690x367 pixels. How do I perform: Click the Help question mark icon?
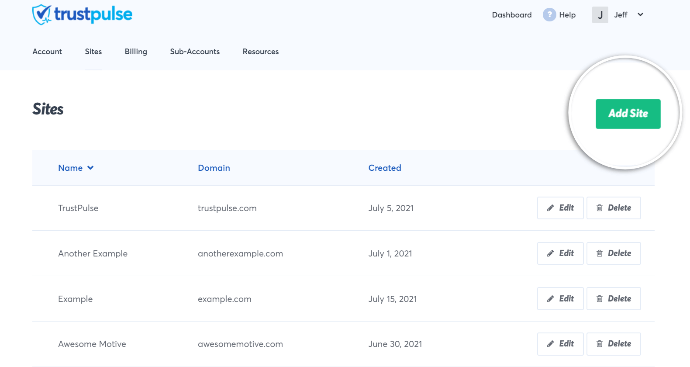click(x=549, y=14)
